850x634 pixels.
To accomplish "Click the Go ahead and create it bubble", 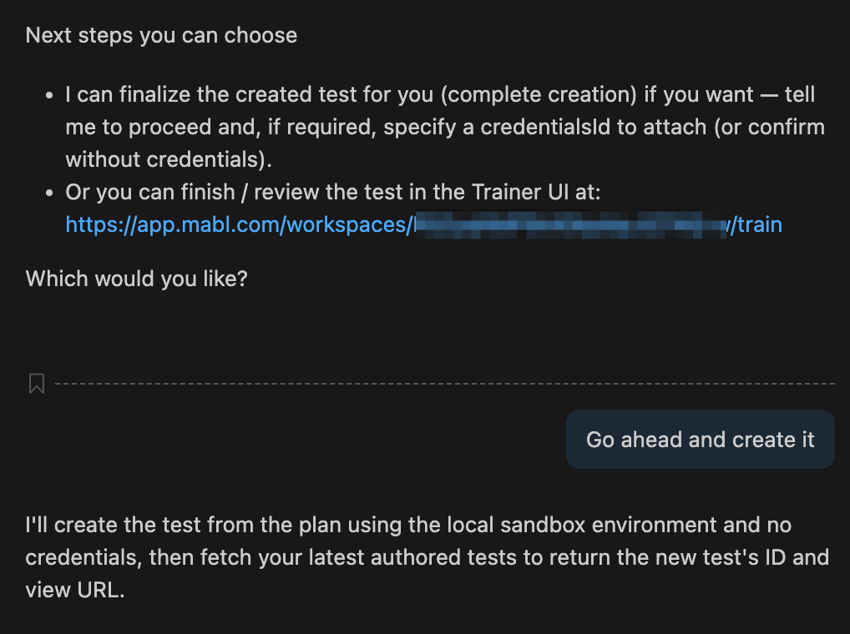I will 700,439.
